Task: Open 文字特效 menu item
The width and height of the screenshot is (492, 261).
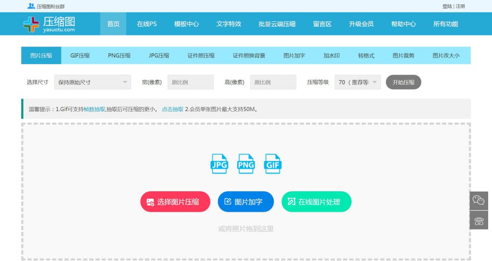Action: click(229, 24)
